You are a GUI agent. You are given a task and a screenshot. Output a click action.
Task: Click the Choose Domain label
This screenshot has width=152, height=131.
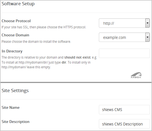pos(15,35)
